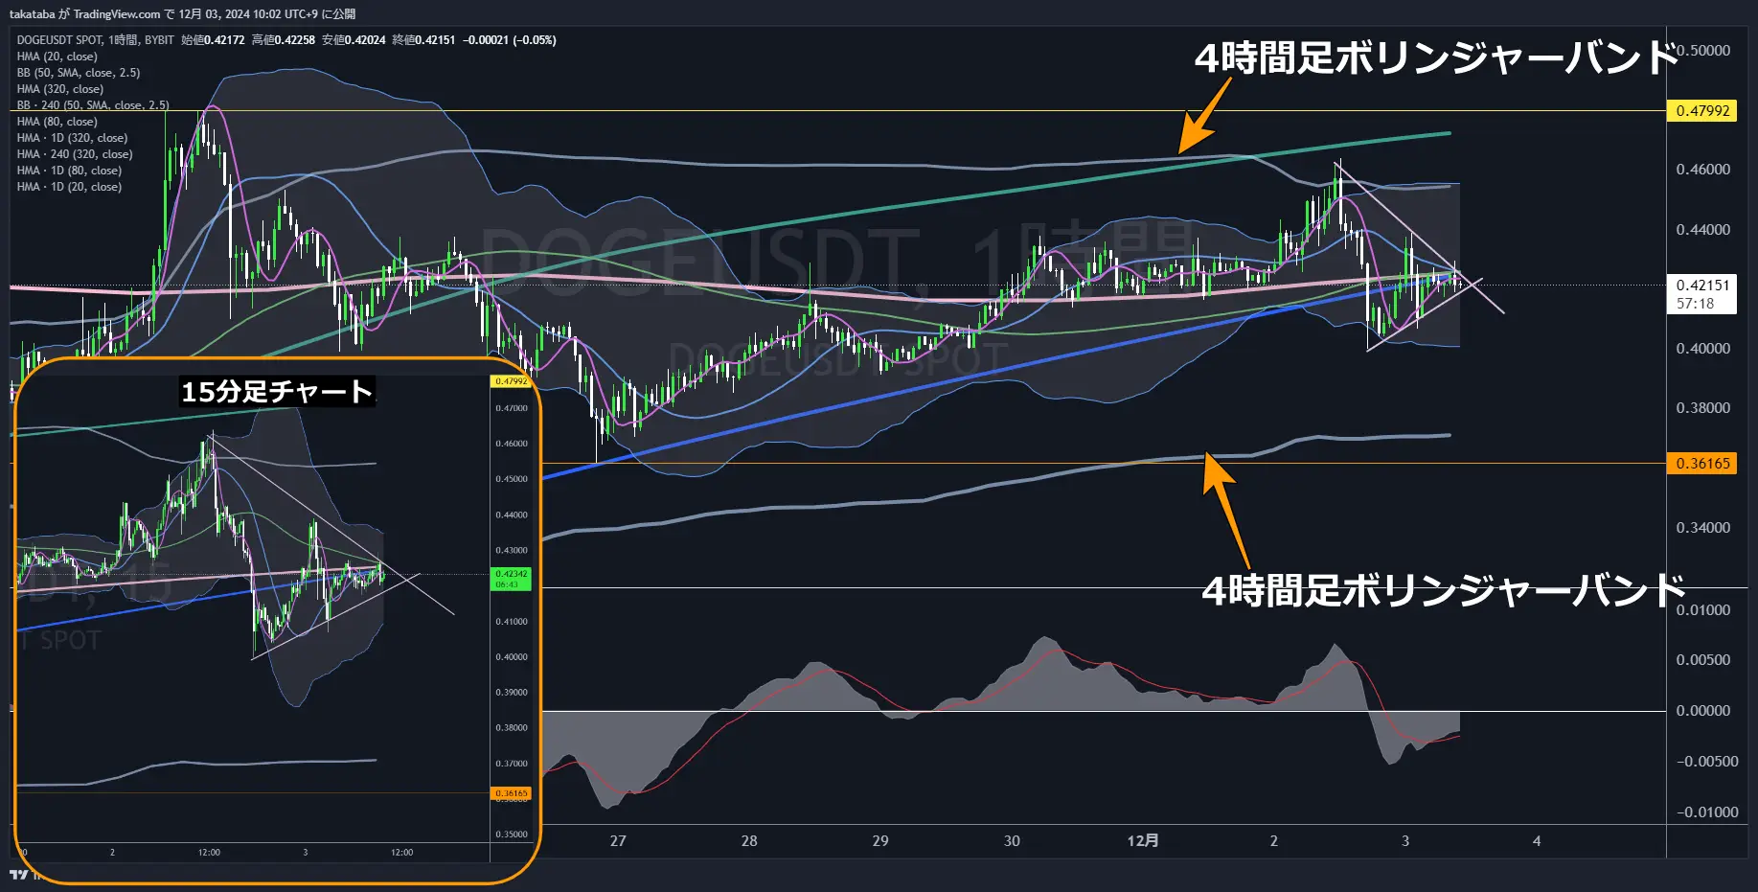Click the 0.00500 oscillator axis value

point(1703,660)
